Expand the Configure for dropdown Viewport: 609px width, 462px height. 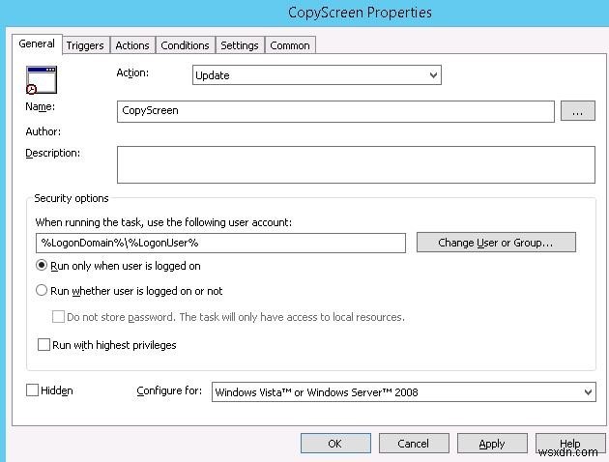pyautogui.click(x=403, y=391)
